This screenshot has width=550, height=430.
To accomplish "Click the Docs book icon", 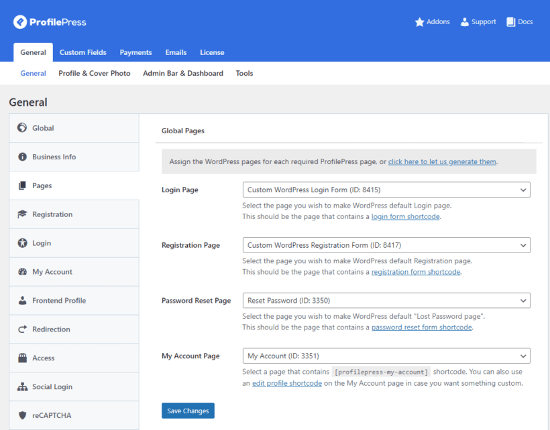I will click(511, 22).
